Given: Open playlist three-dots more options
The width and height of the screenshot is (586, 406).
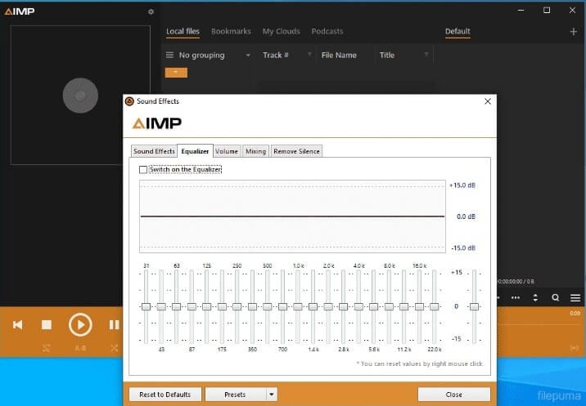Looking at the screenshot, I should click(516, 298).
